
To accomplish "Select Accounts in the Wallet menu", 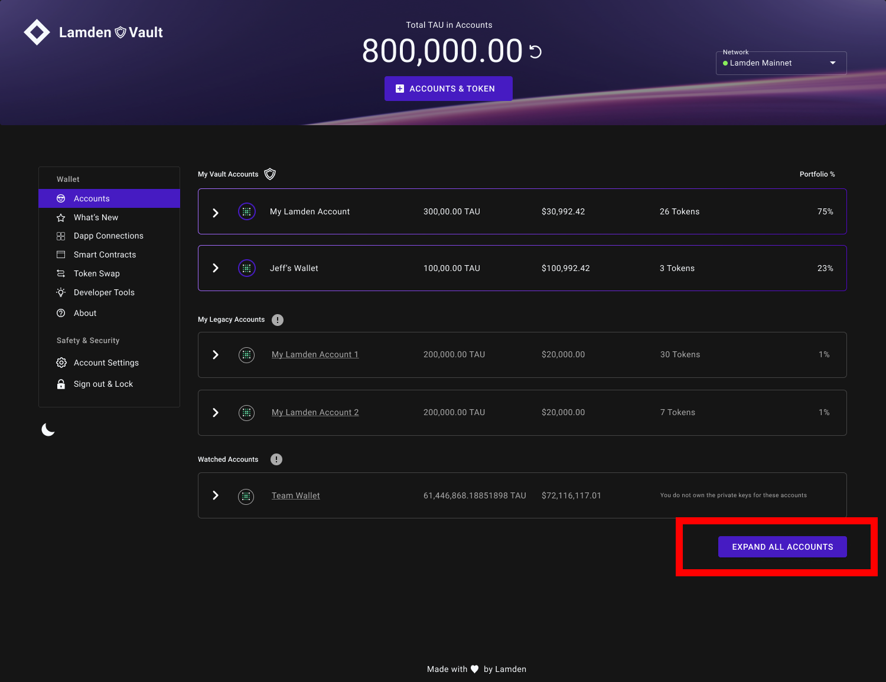I will (x=109, y=198).
